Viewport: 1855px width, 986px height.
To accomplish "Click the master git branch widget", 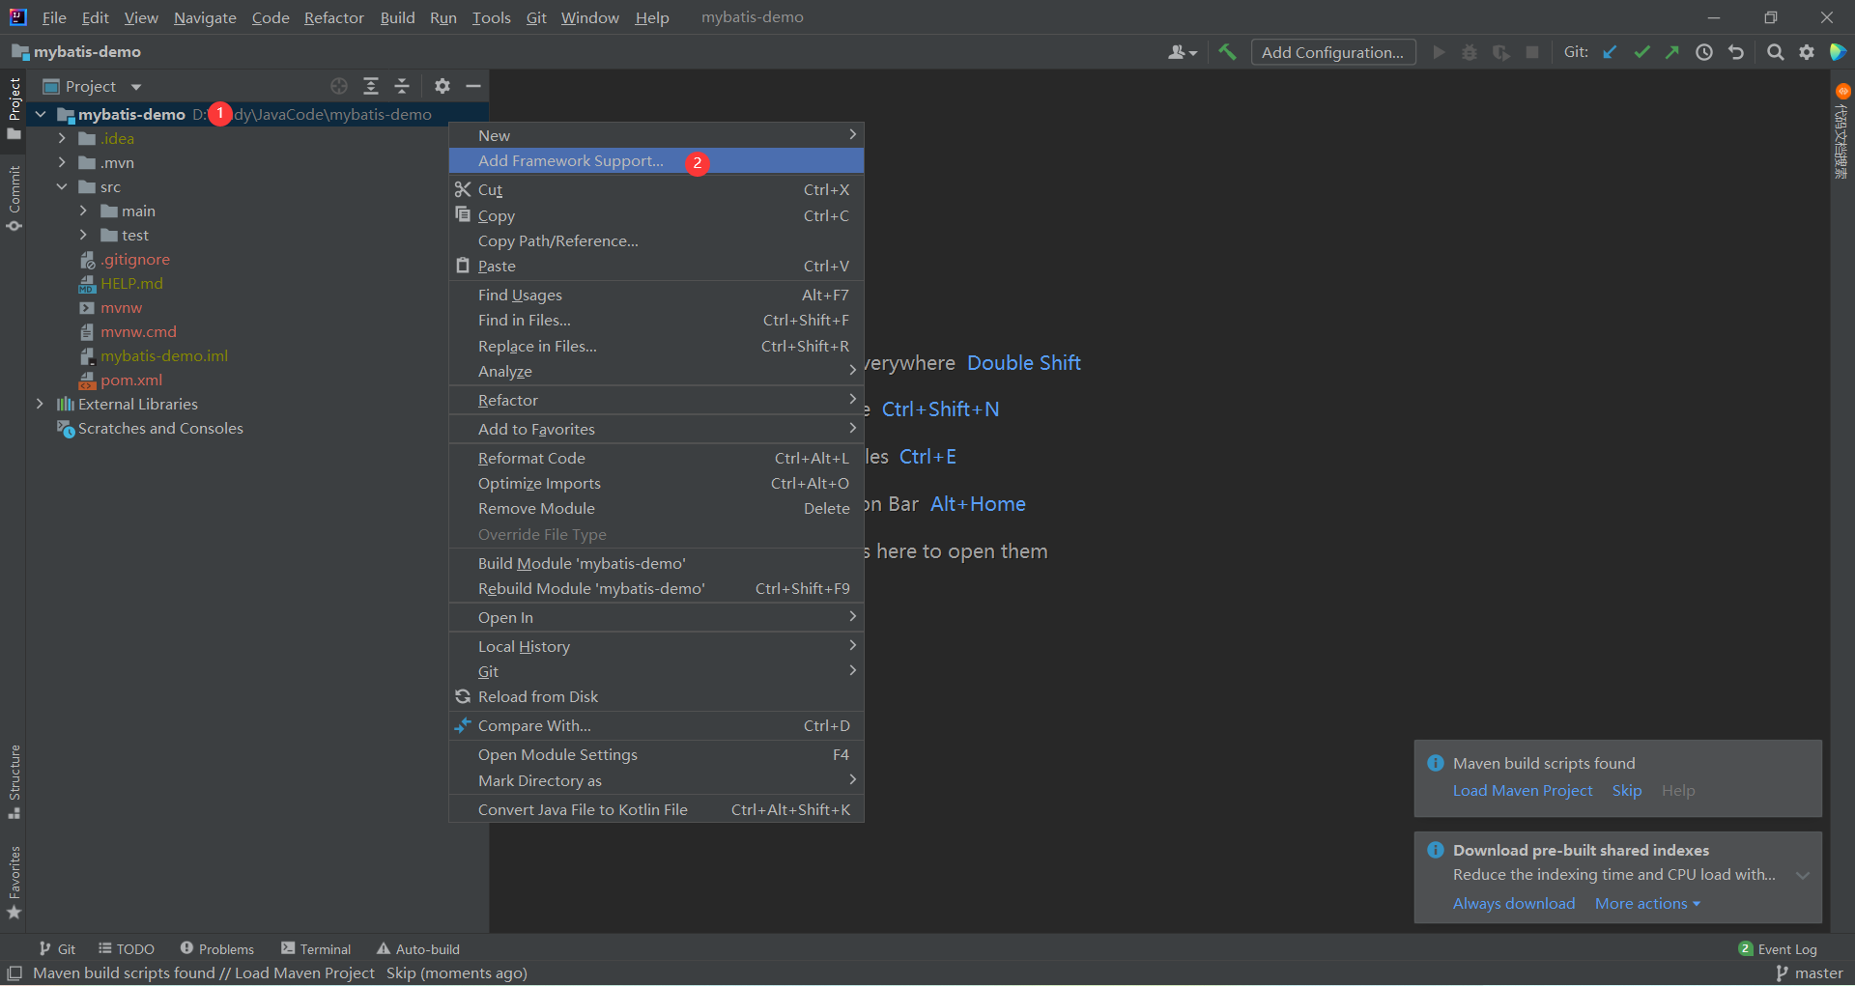I will (x=1810, y=973).
